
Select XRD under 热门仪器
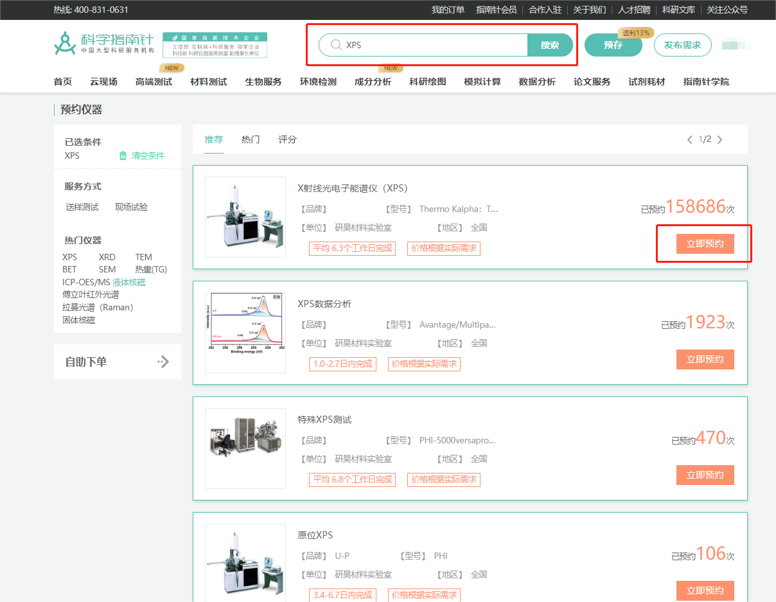click(x=107, y=257)
